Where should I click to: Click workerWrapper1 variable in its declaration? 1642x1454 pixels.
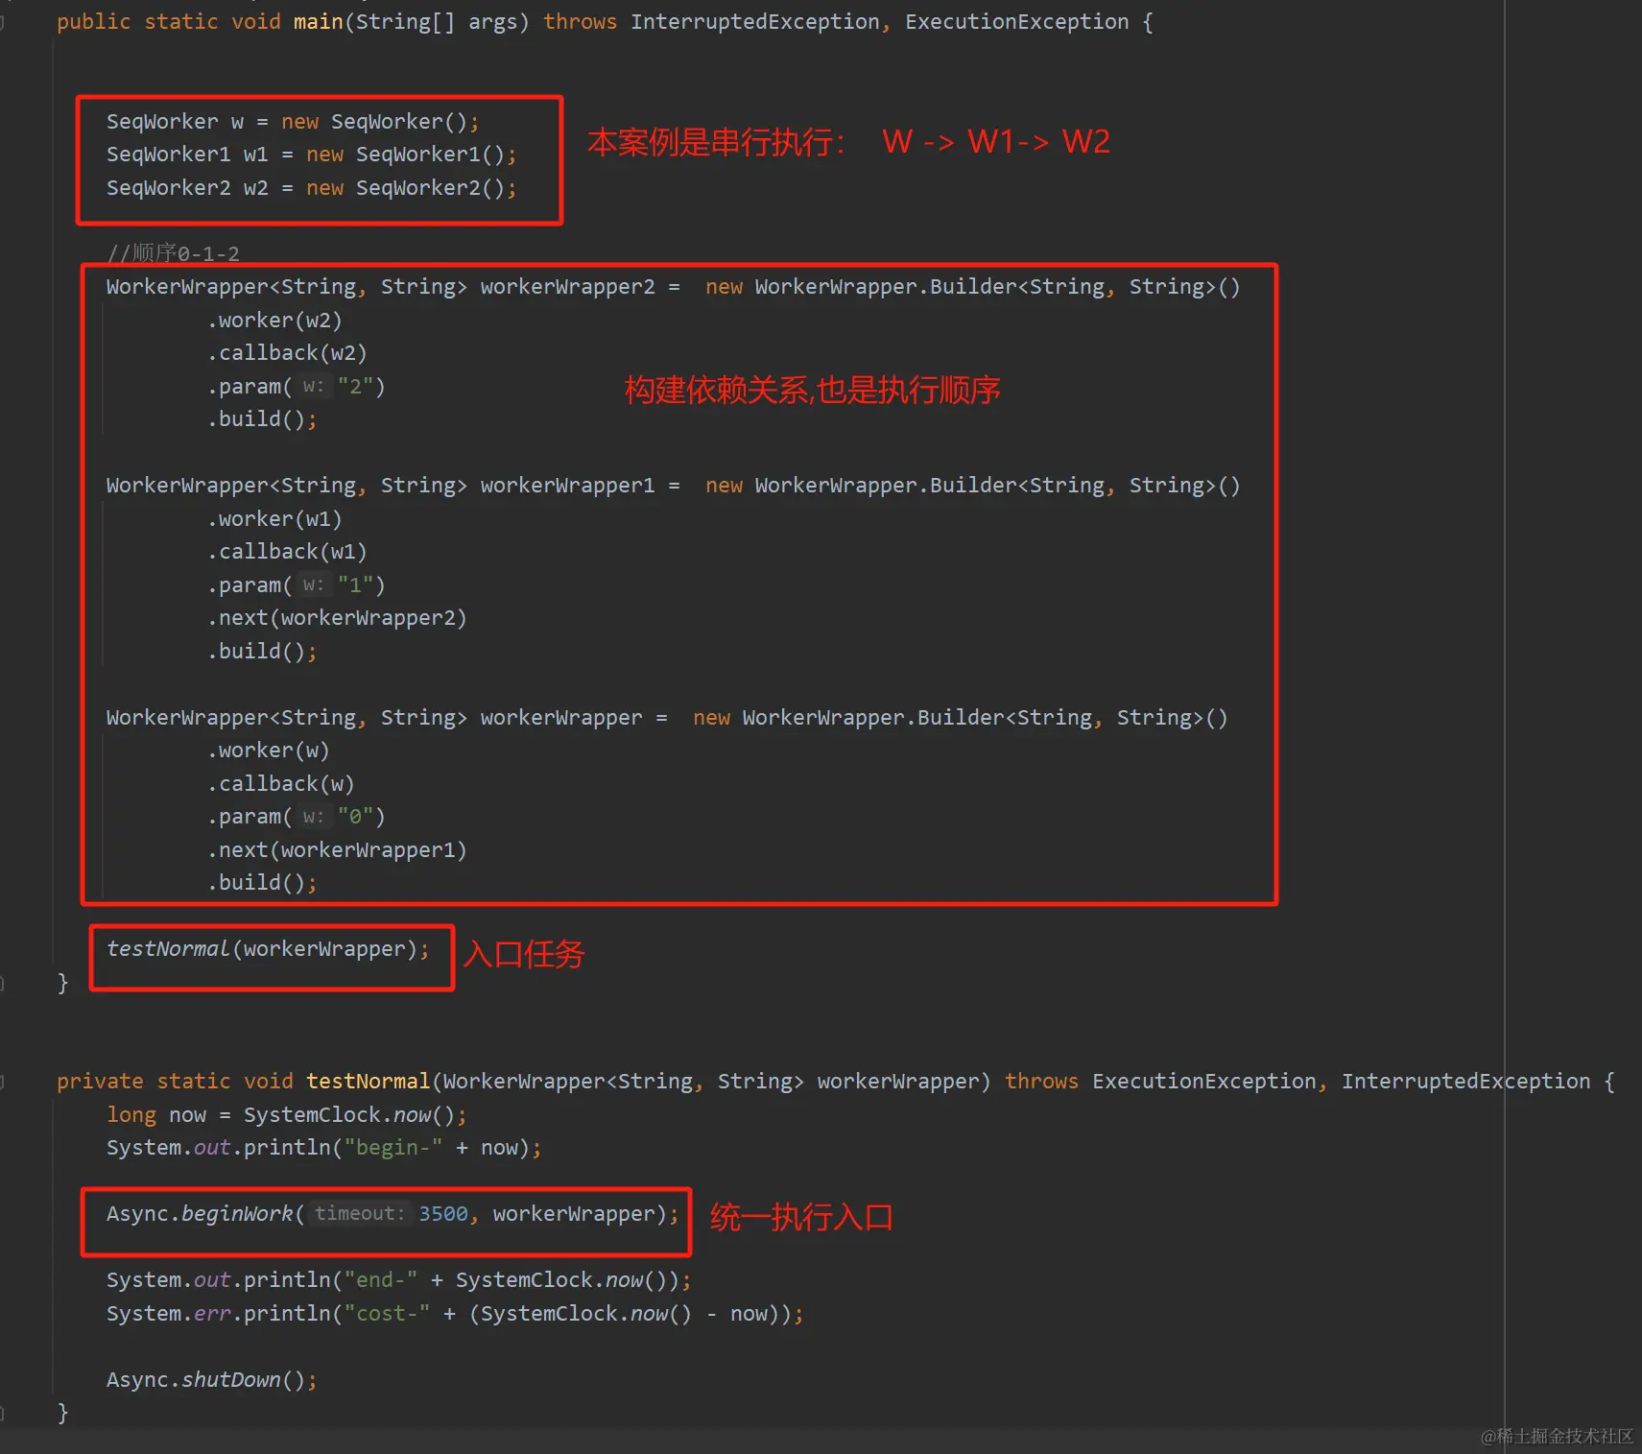point(567,486)
